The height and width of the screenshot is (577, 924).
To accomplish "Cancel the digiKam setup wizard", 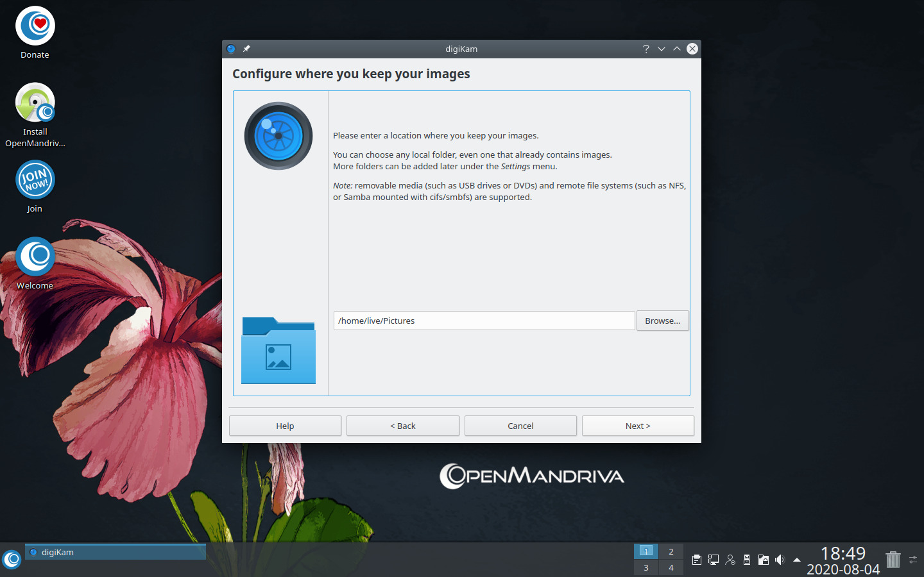I will 520,426.
